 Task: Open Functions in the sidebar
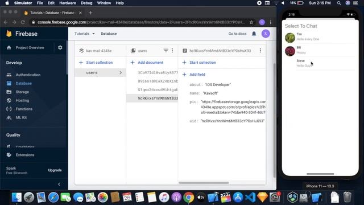point(24,109)
